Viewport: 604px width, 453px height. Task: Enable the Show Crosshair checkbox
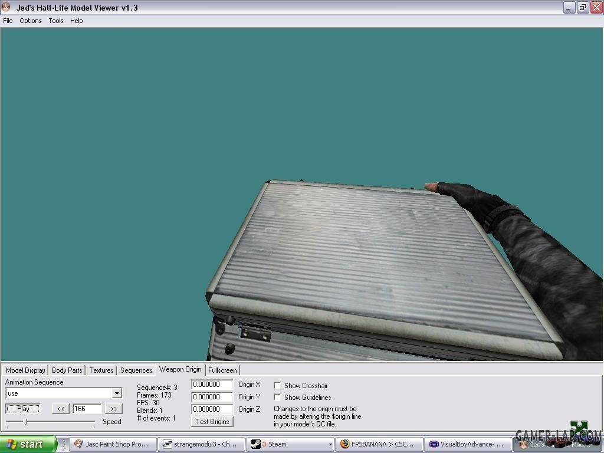coord(277,385)
